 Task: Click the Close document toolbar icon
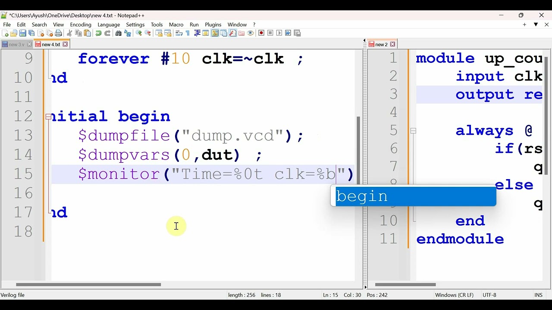click(x=41, y=33)
